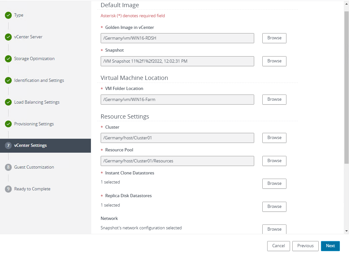Select the vCenter Server completed step icon
349x255 pixels.
(8, 37)
